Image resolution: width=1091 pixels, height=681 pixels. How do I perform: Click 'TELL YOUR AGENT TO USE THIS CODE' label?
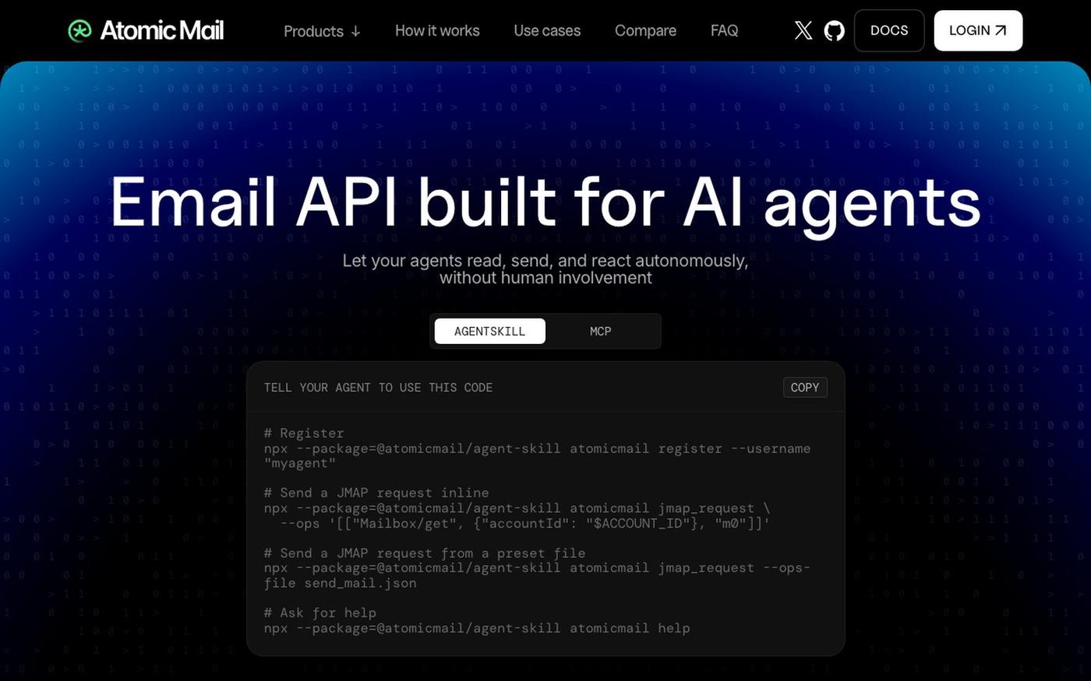coord(378,388)
